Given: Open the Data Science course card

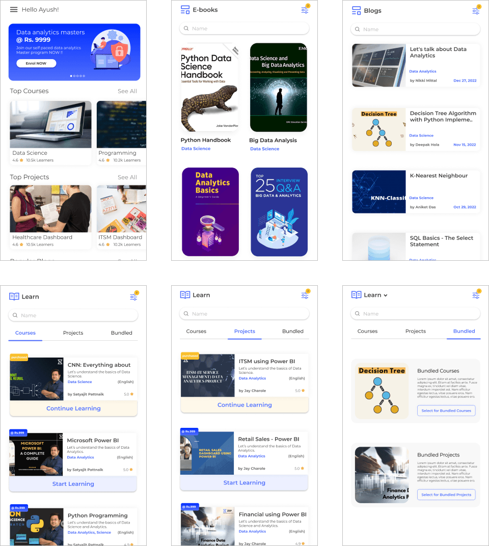Looking at the screenshot, I should (x=50, y=132).
